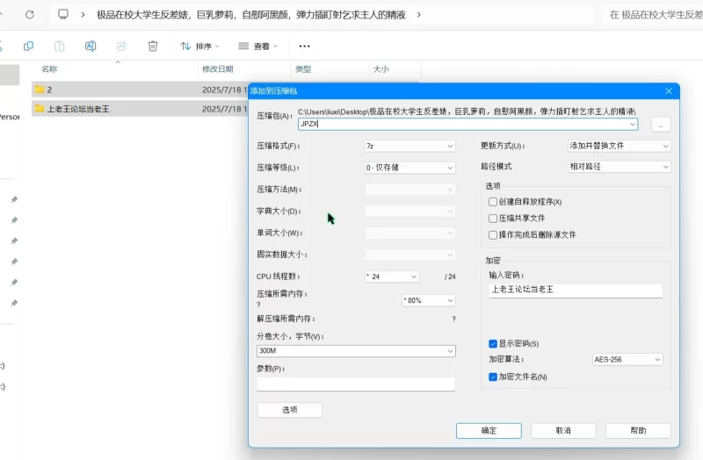Click the 确定 button
The height and width of the screenshot is (460, 703).
489,431
